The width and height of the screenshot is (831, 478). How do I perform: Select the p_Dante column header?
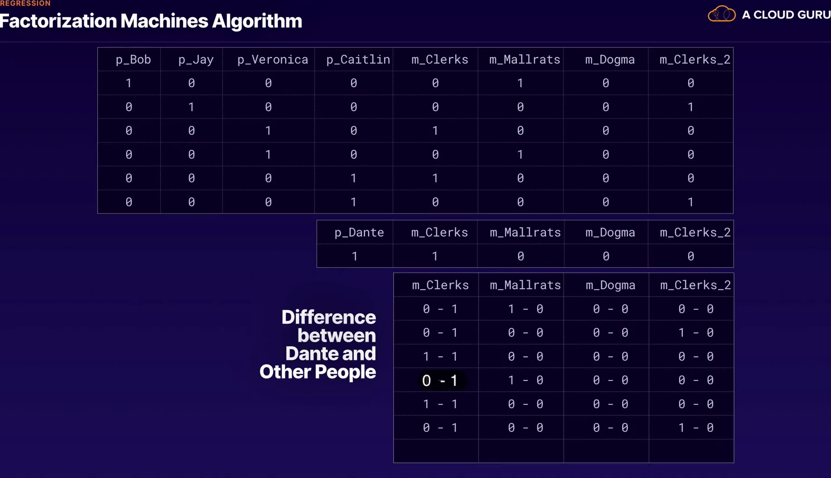click(359, 233)
